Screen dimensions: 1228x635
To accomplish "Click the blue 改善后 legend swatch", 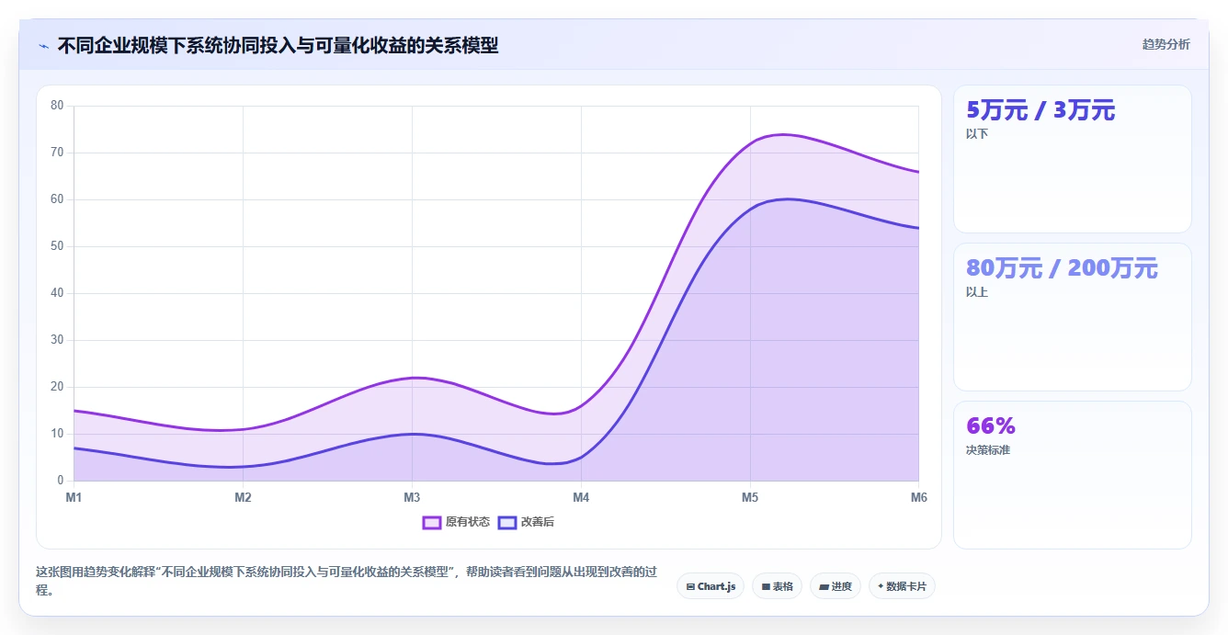I will click(x=507, y=522).
